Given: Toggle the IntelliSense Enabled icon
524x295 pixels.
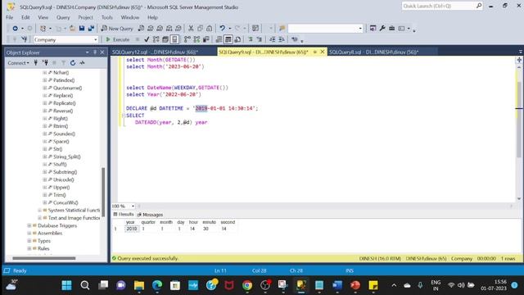Looking at the screenshot, I should 174,39.
